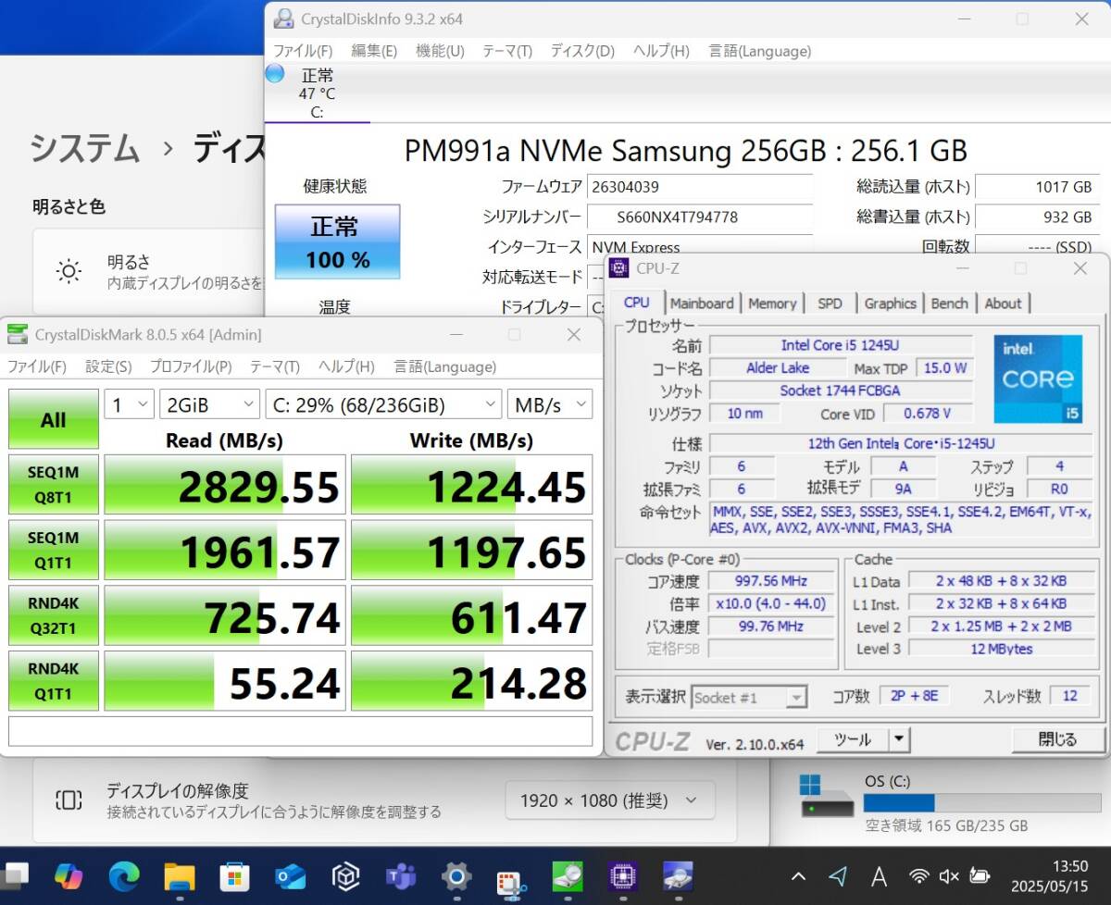
Task: Open CrystalDiskInfo ディスク(D) menu
Action: click(x=582, y=51)
